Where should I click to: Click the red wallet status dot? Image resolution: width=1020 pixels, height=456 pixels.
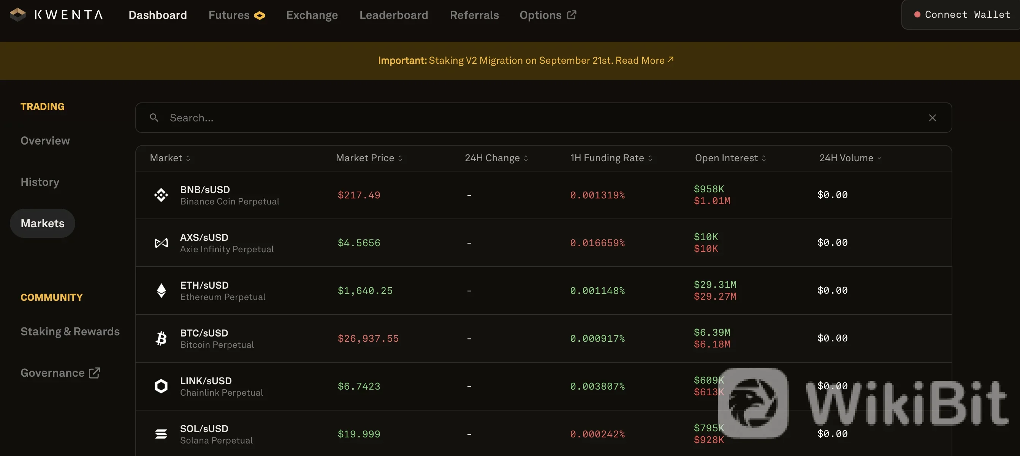[917, 15]
